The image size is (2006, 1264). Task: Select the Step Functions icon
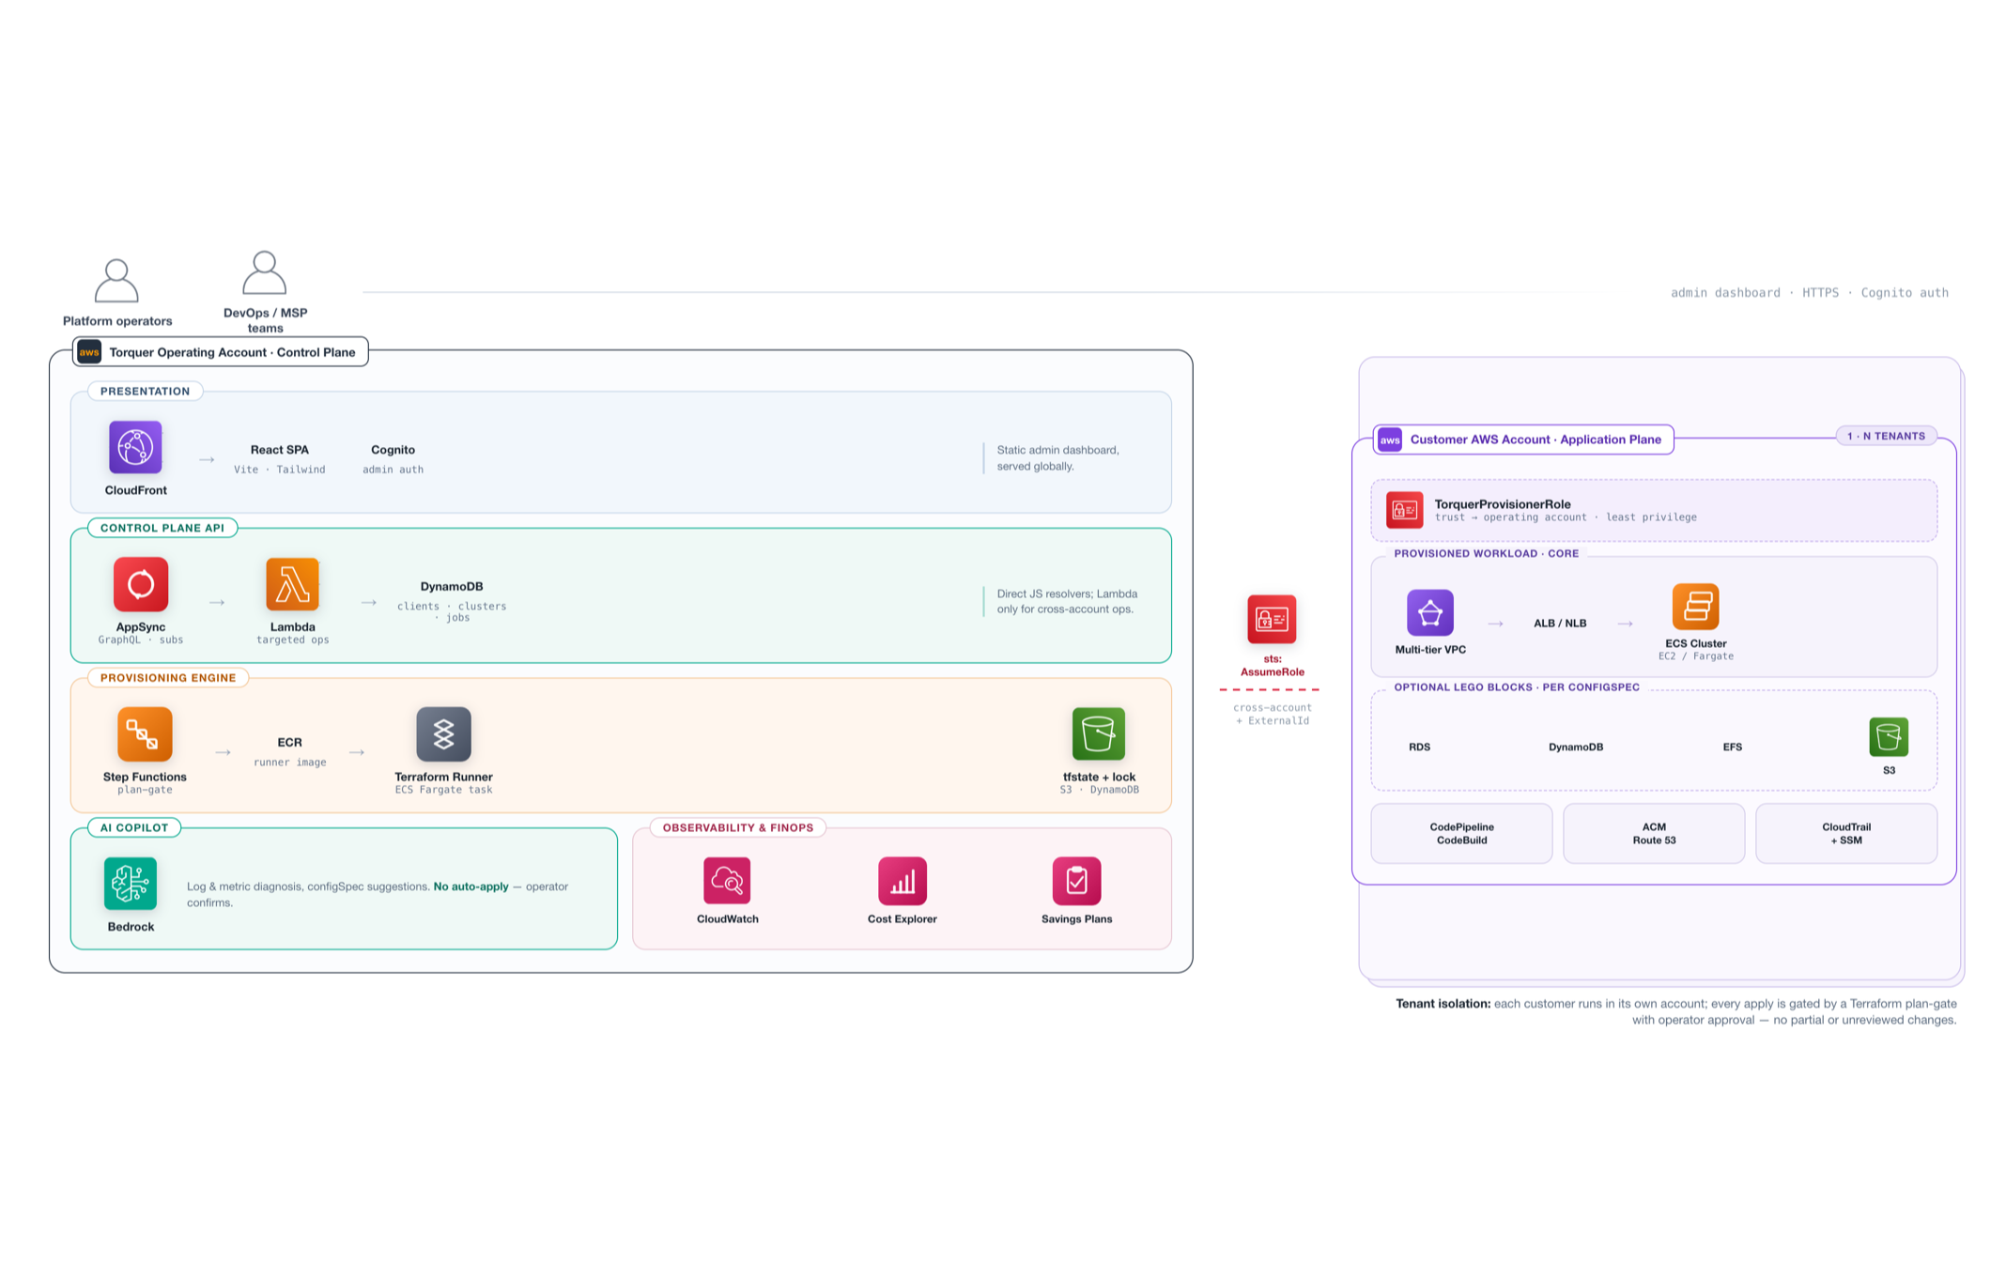[x=145, y=733]
